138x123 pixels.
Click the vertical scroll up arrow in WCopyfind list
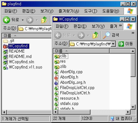pos(133,51)
